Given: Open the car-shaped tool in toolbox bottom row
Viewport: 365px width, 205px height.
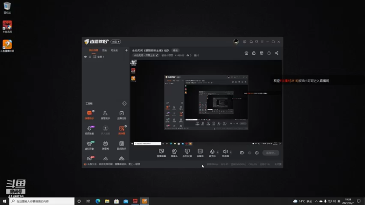Looking at the screenshot, I should click(x=121, y=159).
